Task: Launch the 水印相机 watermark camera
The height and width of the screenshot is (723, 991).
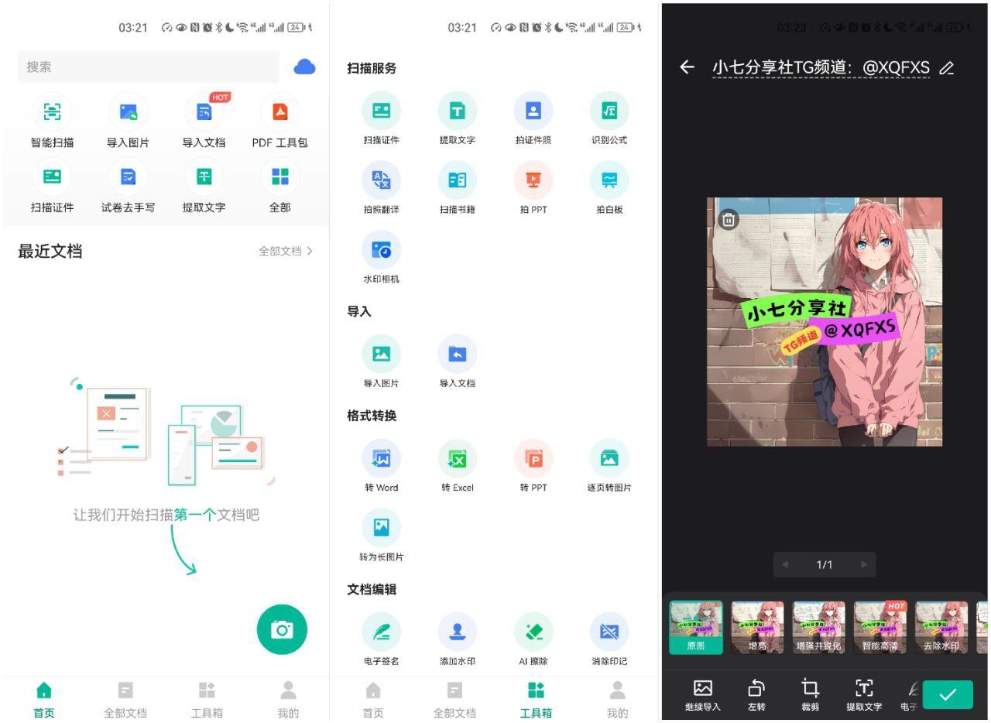Action: 380,259
